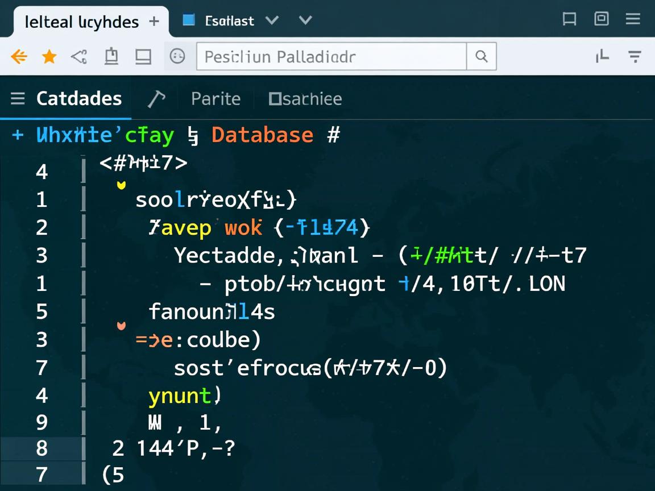Screen dimensions: 655x491
Task: Click the orange star bookmark icon
Action: coord(49,57)
